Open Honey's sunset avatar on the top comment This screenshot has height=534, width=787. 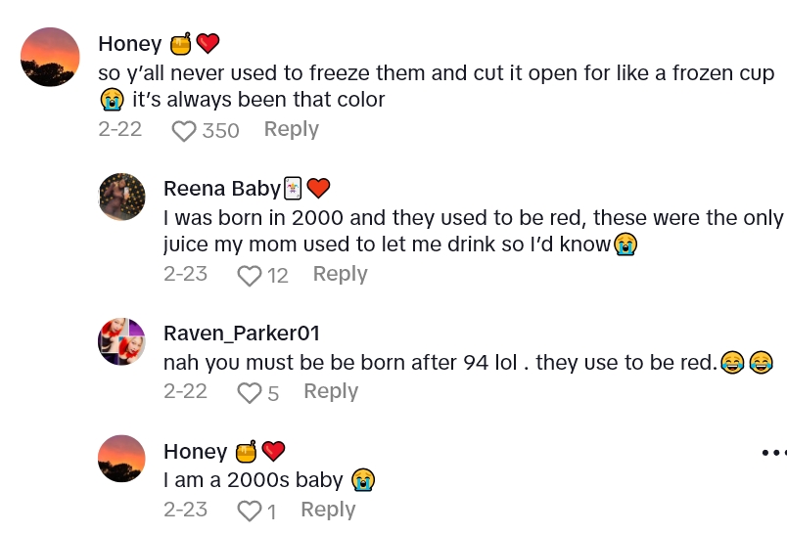[50, 57]
